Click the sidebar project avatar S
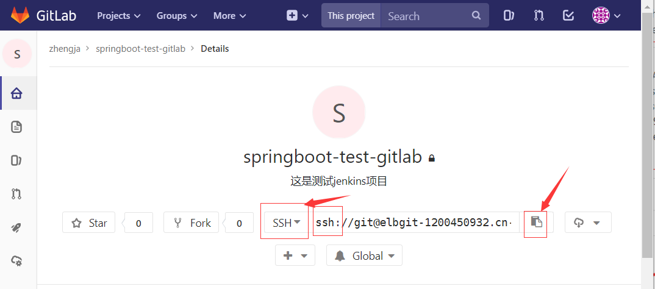Image resolution: width=655 pixels, height=289 pixels. pyautogui.click(x=17, y=54)
